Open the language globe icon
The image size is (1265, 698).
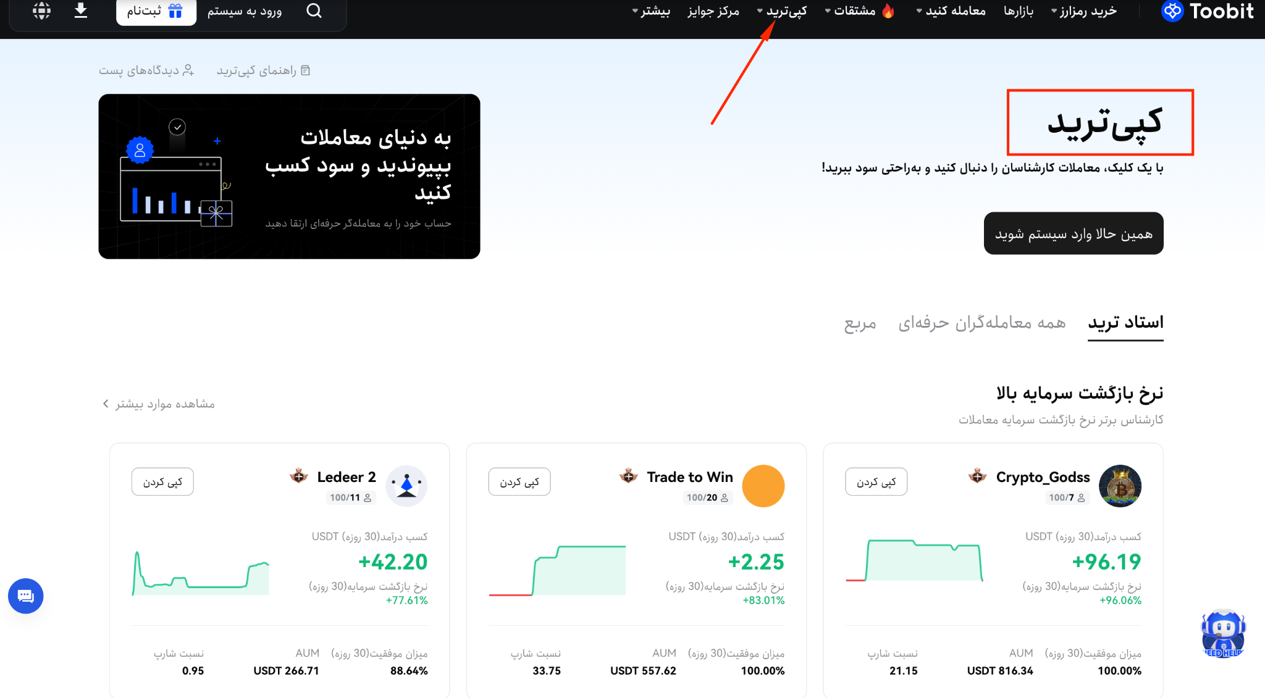(x=41, y=10)
